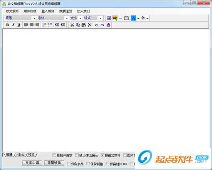Delete selection with X icon
212x170 pixels.
click(89, 25)
